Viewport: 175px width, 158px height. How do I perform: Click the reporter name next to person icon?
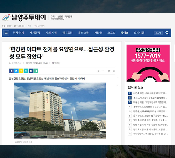16,63
